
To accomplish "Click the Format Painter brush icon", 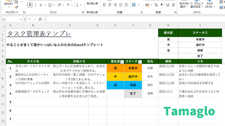I will (16, 7).
